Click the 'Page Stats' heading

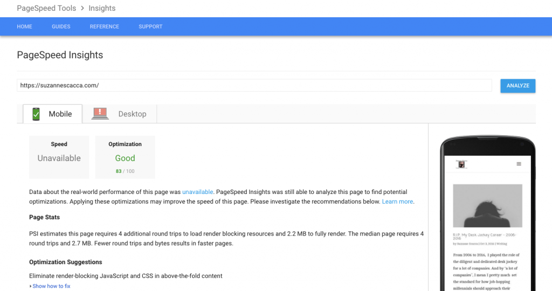click(x=44, y=217)
